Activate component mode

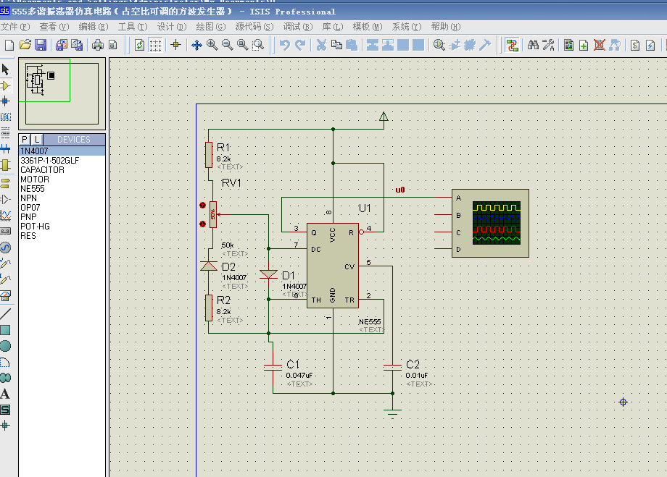[6, 86]
